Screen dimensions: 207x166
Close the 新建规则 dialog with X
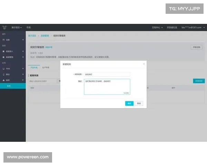(144, 64)
